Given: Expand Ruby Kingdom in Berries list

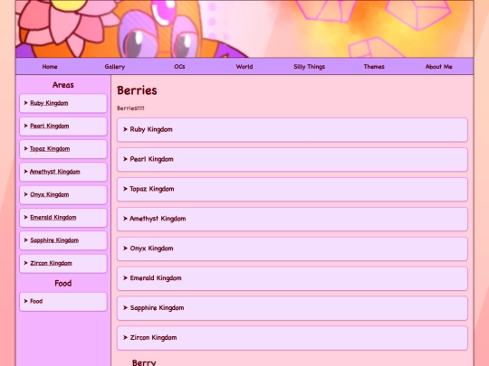Looking at the screenshot, I should point(292,129).
